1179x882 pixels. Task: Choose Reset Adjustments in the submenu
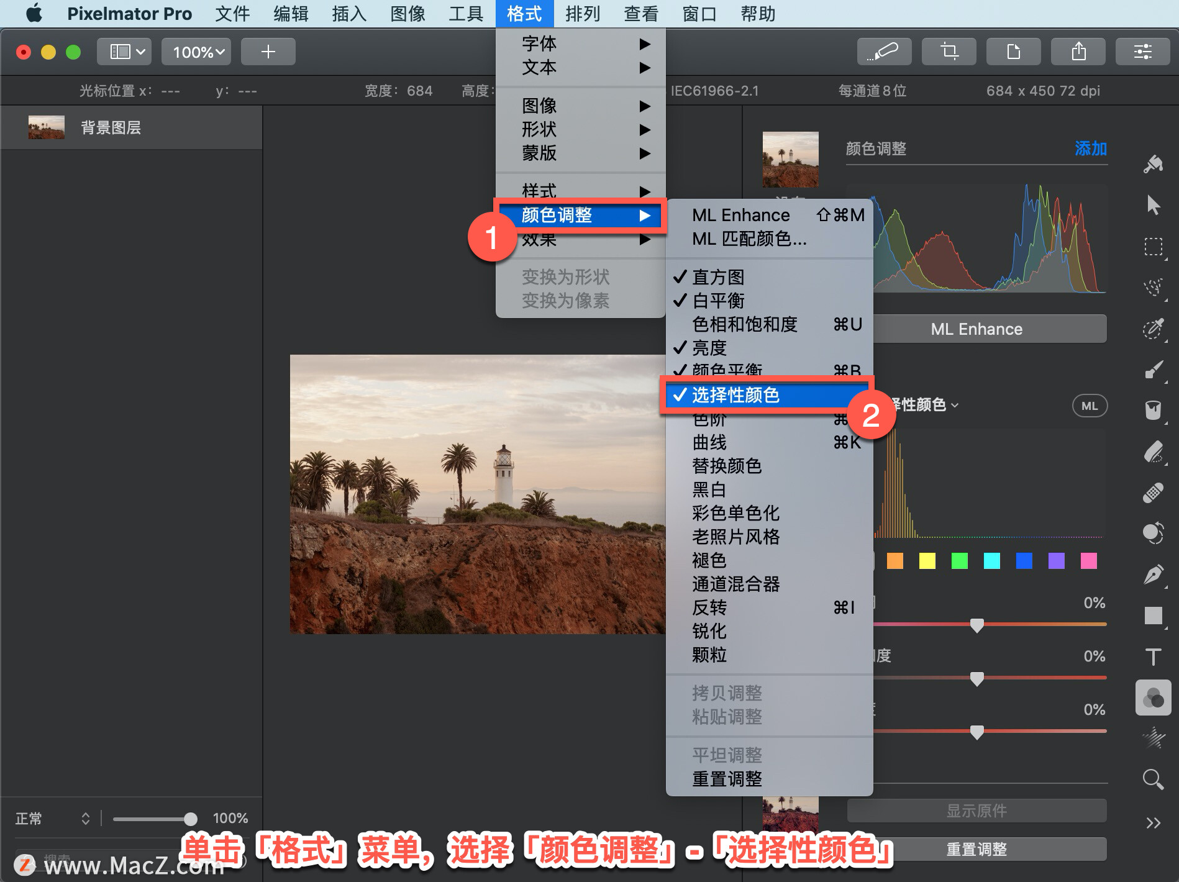tap(769, 779)
